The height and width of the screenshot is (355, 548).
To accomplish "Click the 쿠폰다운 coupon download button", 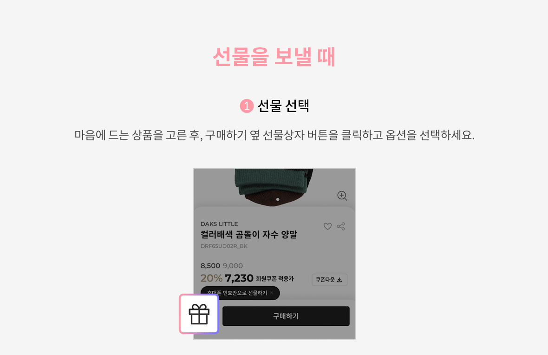I will 329,280.
